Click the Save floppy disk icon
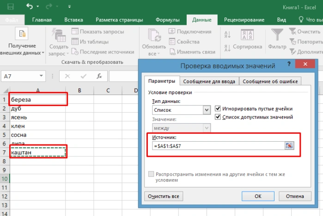Viewport: 323px width, 216px height. tap(11, 7)
